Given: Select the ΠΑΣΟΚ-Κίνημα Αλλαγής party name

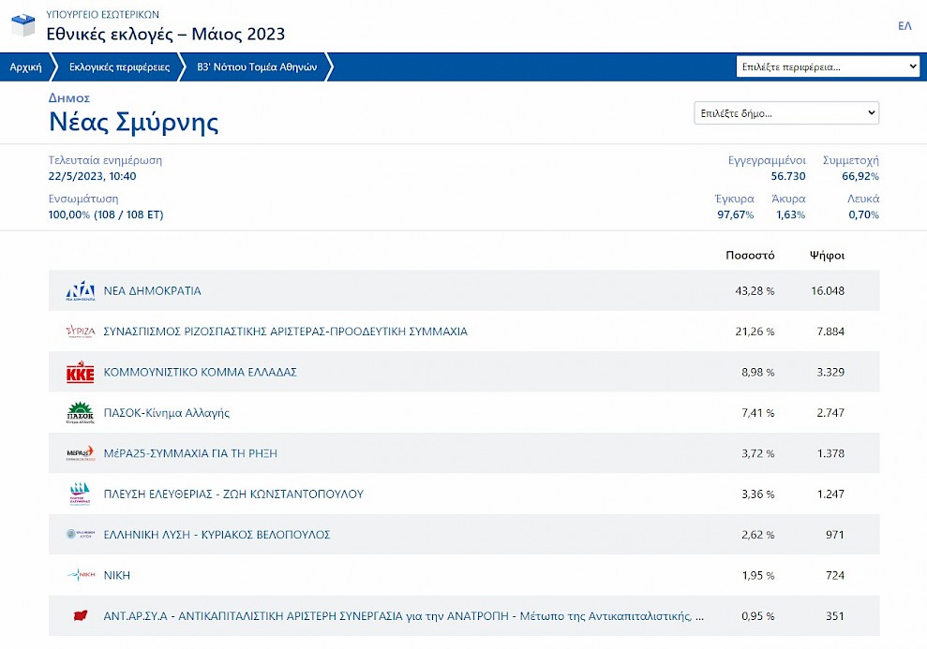Looking at the screenshot, I should (x=166, y=413).
